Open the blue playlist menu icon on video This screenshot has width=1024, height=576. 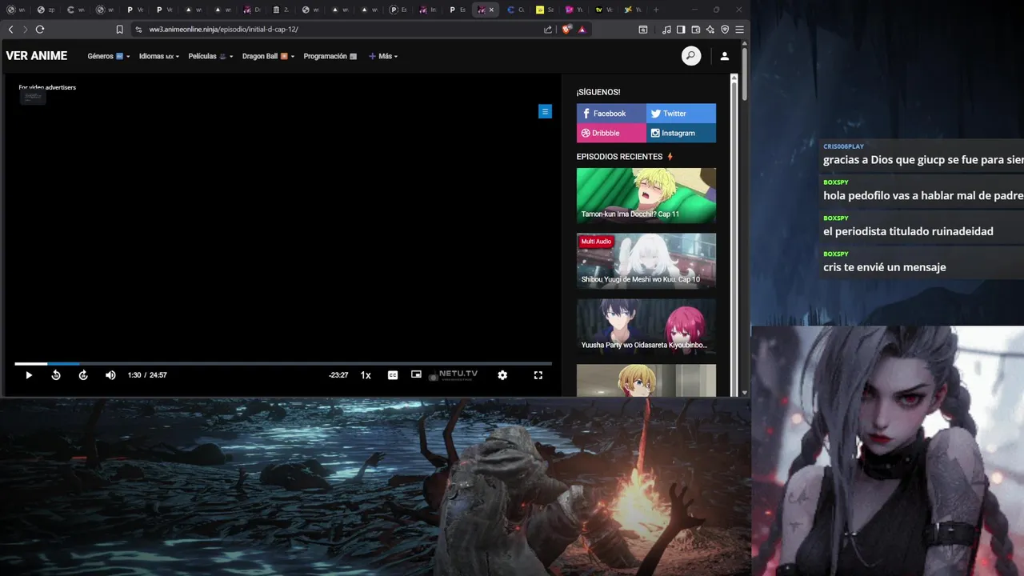click(545, 112)
